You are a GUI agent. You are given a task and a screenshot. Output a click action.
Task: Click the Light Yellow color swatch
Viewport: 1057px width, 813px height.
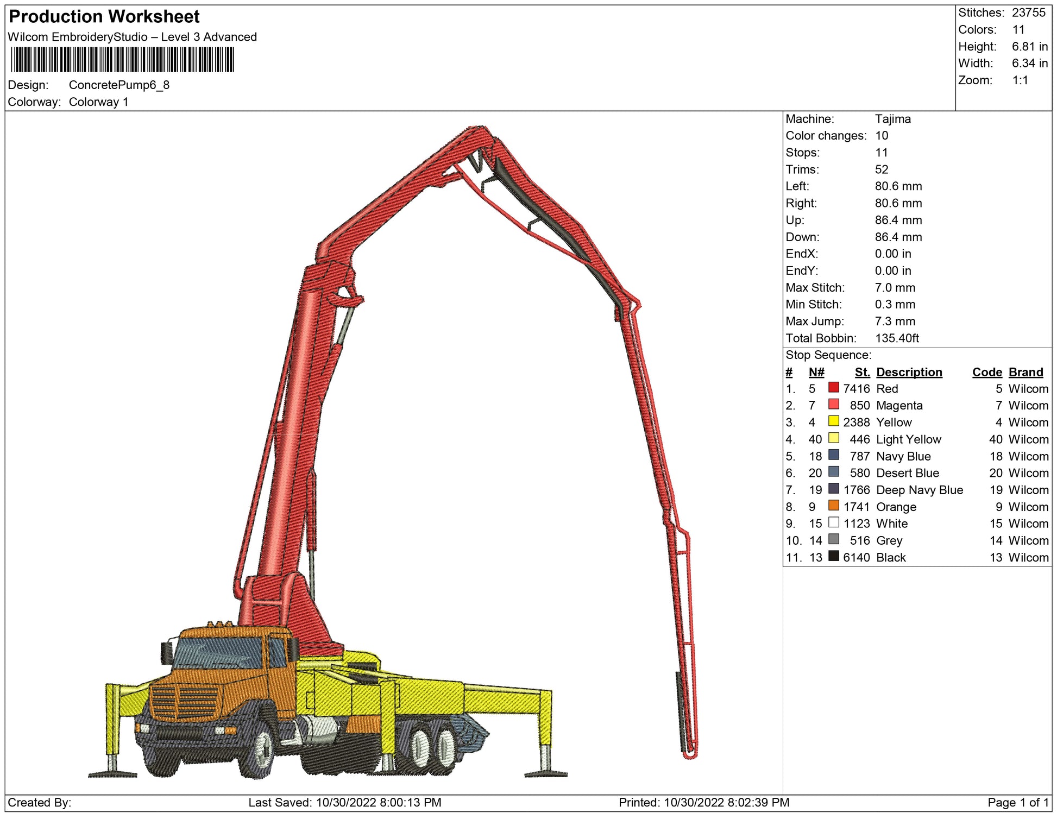click(833, 438)
